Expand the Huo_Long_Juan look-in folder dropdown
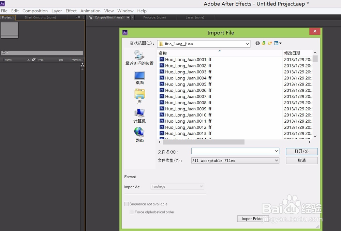 click(248, 44)
